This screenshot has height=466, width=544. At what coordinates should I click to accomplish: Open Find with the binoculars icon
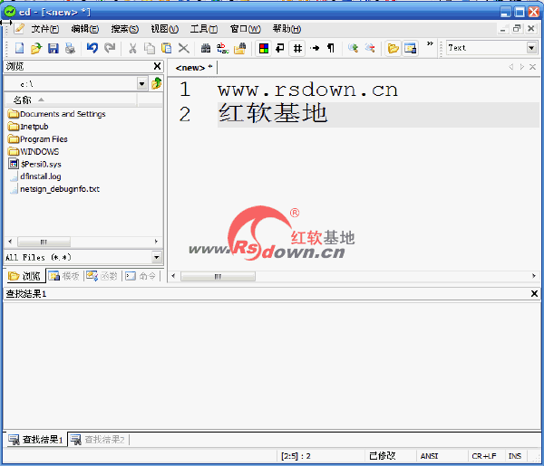(206, 48)
